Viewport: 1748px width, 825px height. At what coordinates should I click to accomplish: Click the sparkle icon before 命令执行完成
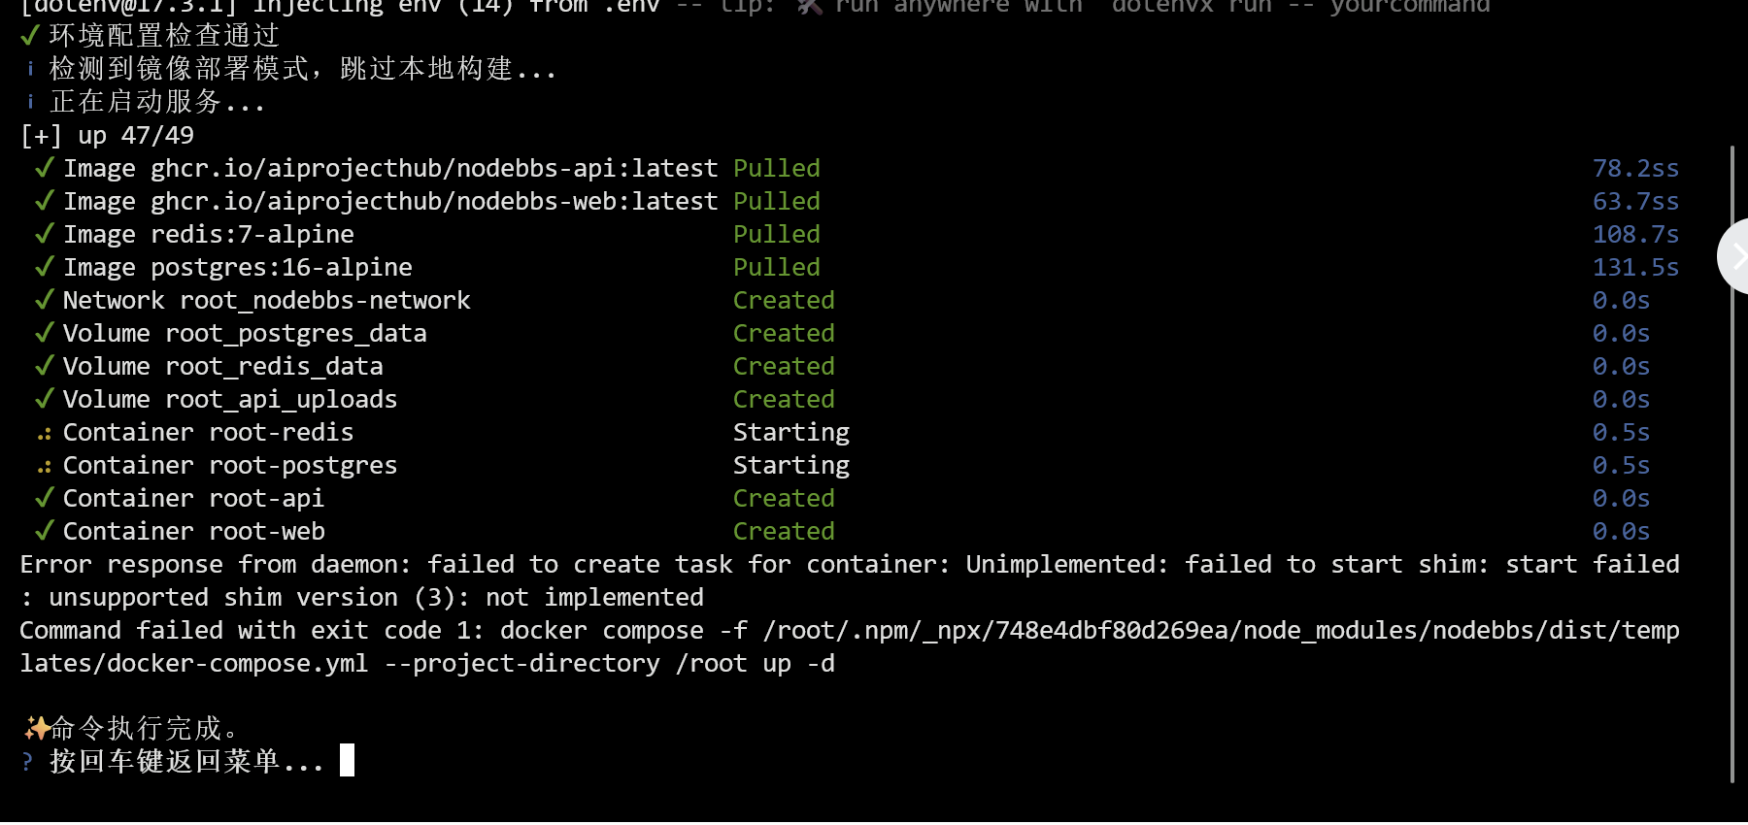point(36,728)
